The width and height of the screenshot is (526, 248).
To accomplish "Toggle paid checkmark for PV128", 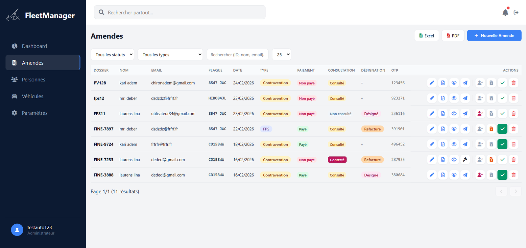I will (502, 83).
